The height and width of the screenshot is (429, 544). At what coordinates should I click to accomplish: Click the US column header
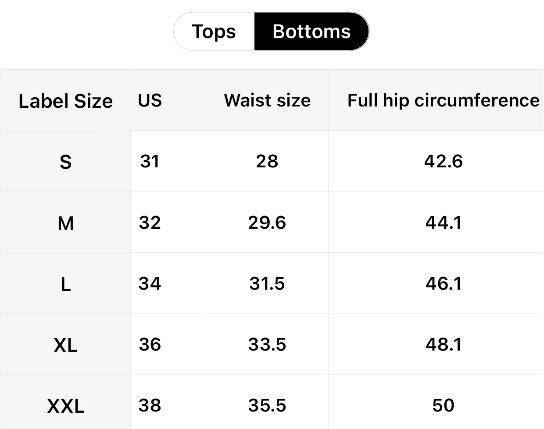(x=150, y=100)
